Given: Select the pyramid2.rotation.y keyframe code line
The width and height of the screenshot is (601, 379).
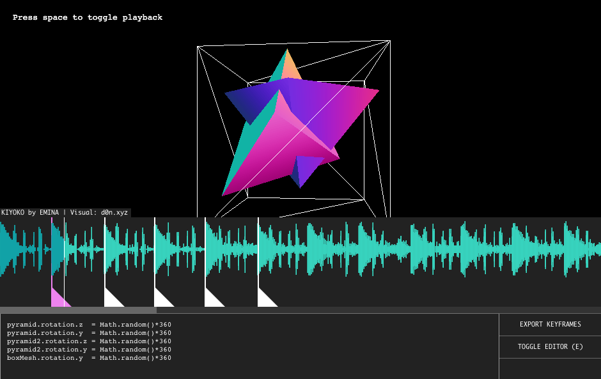Looking at the screenshot, I should tap(90, 349).
